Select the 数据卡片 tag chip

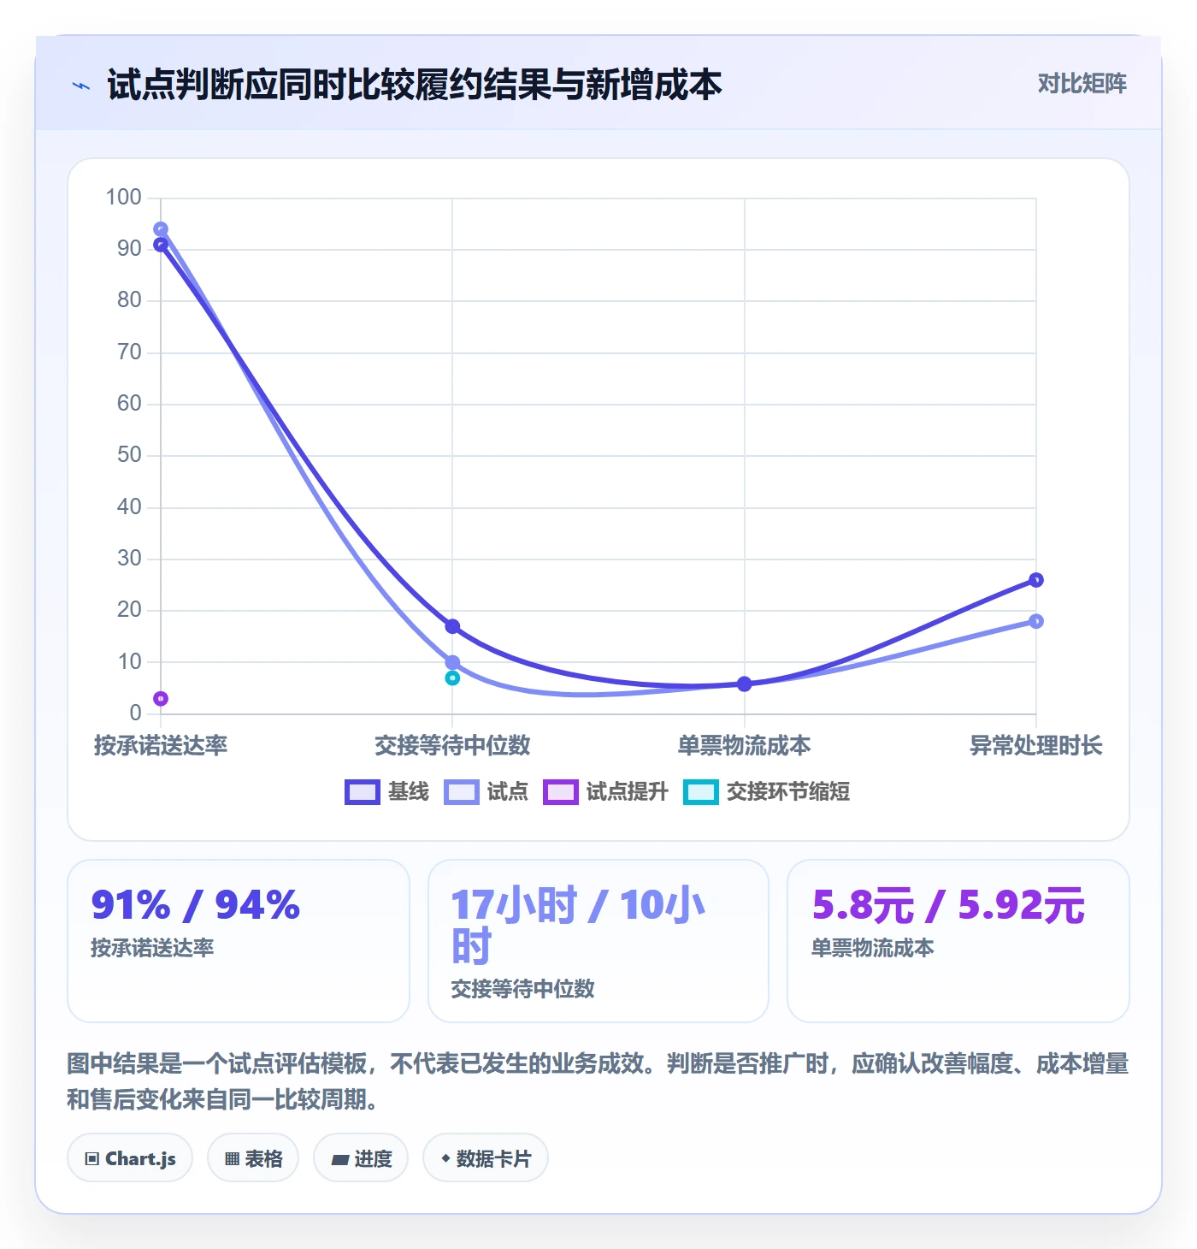click(486, 1158)
